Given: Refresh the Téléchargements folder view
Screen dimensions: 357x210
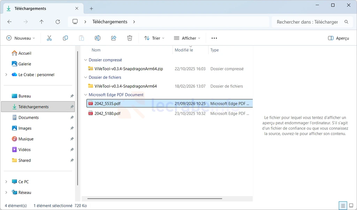Looking at the screenshot, I should tap(58, 22).
